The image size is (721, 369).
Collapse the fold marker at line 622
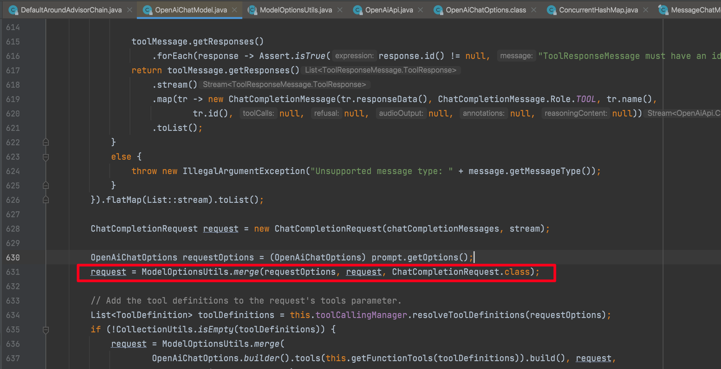pos(46,142)
